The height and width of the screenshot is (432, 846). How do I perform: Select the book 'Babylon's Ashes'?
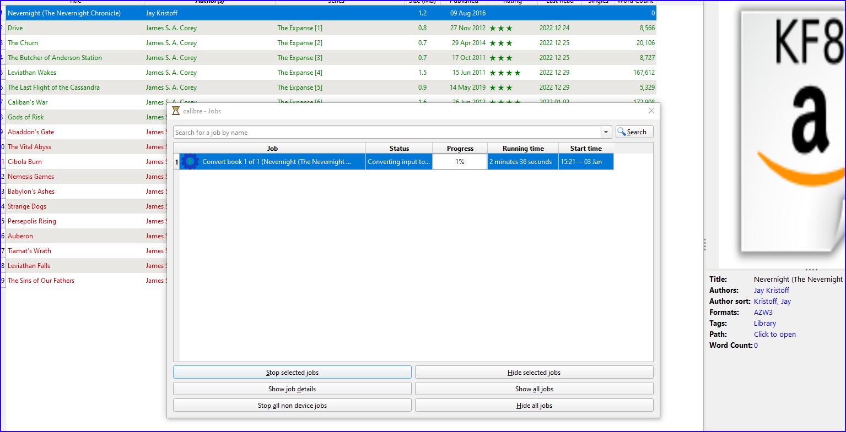coord(31,192)
